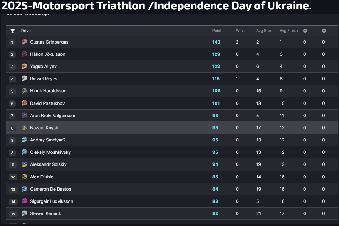Viewport: 339px width, 226px height.
Task: Click Russel Reyes's white helmet icon
Action: click(x=24, y=79)
